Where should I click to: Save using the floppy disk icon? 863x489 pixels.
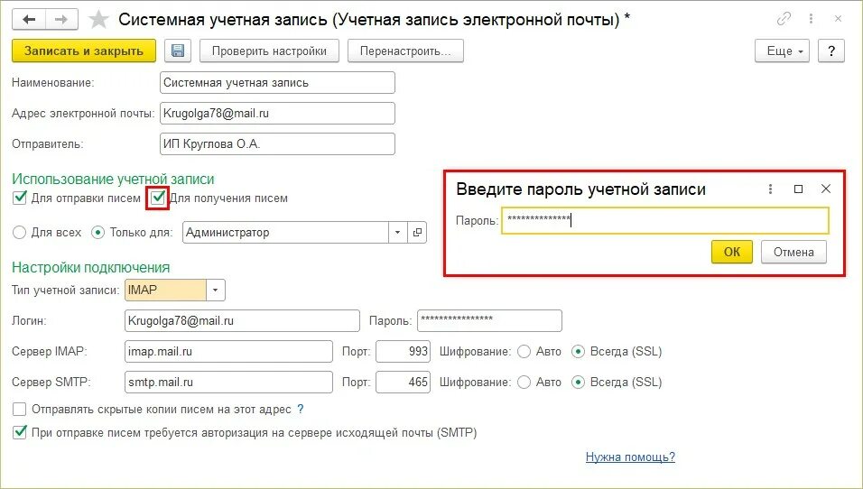(178, 51)
